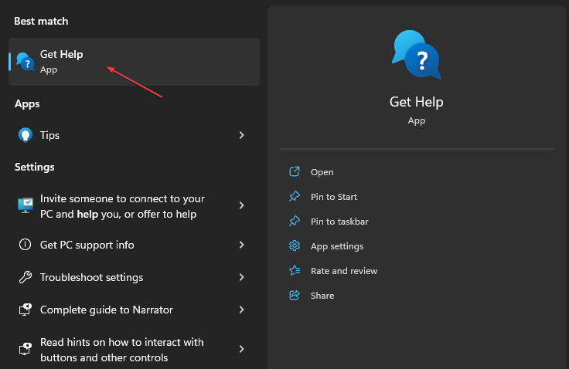Click the Pin to Start pin icon
This screenshot has width=569, height=369.
tap(295, 196)
